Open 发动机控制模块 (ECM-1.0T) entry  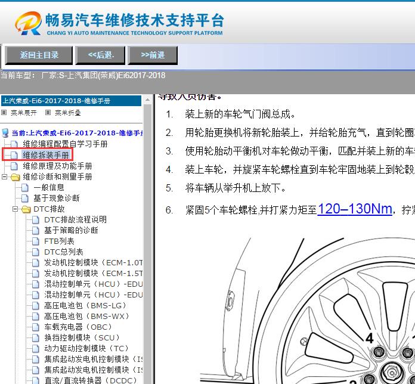point(94,263)
